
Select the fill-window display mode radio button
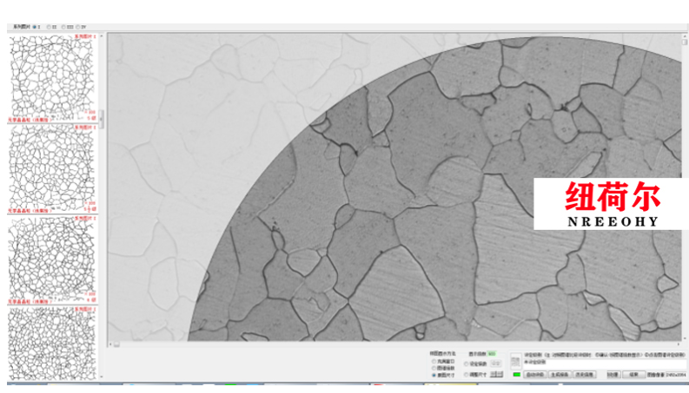tap(434, 362)
